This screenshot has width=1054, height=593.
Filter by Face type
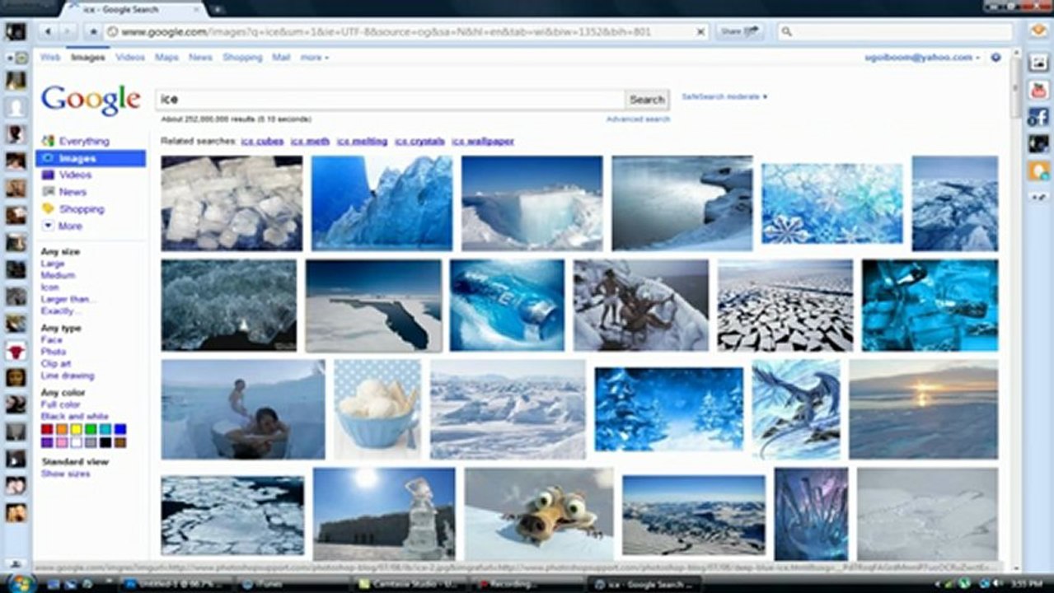pos(51,339)
